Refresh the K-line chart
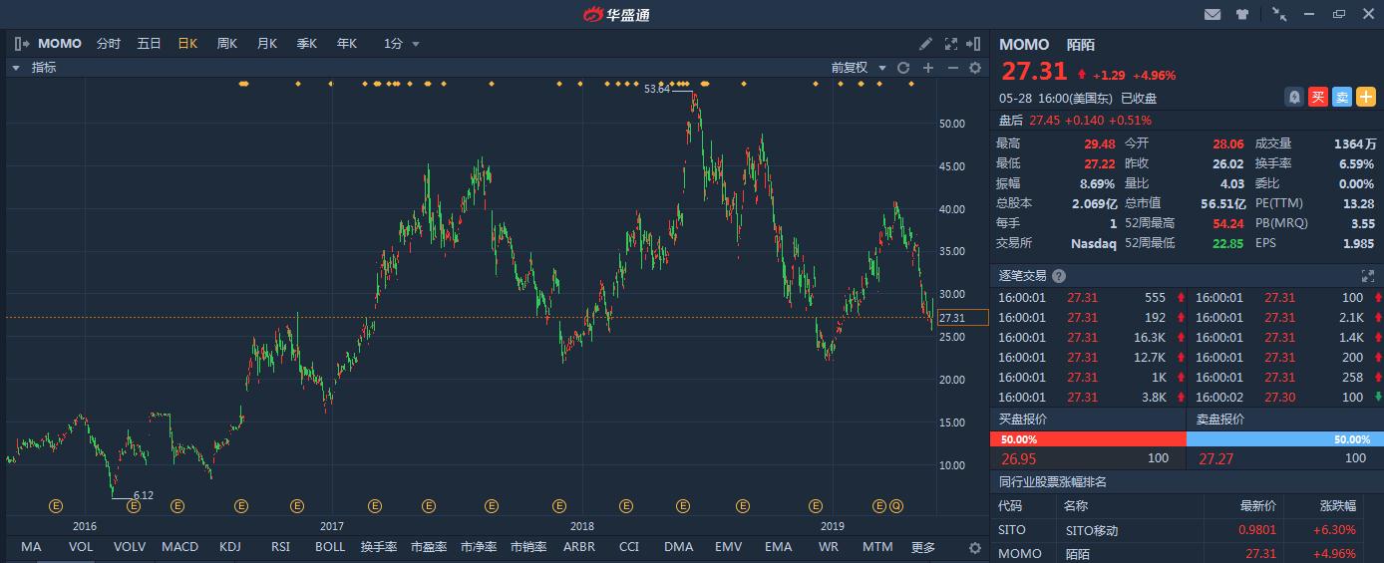 903,68
